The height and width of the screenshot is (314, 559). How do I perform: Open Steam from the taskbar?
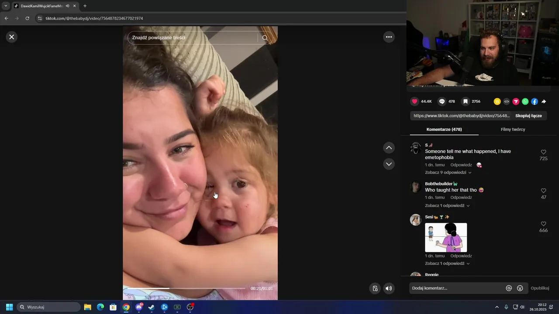pyautogui.click(x=152, y=307)
